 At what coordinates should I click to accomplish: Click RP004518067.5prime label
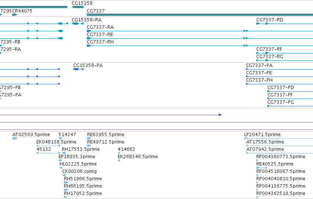tap(281, 171)
